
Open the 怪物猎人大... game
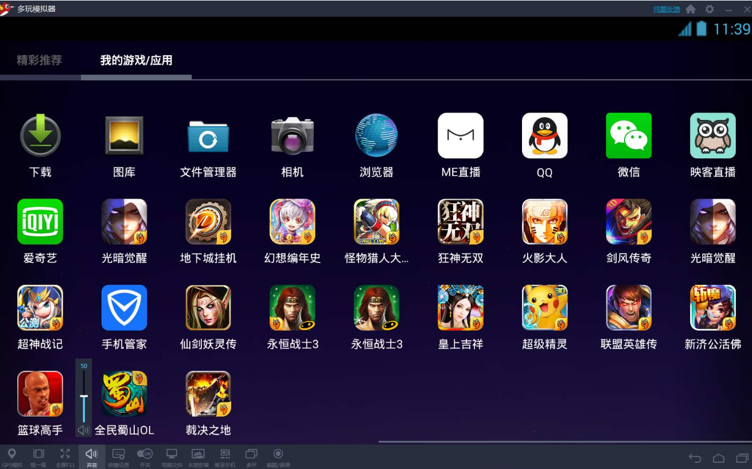[376, 222]
